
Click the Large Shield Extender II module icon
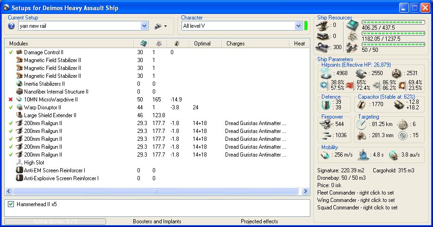(19, 115)
